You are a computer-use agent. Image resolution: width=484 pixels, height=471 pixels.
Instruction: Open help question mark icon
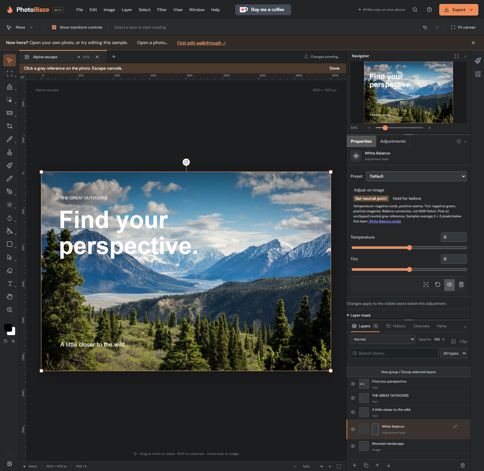tap(429, 10)
